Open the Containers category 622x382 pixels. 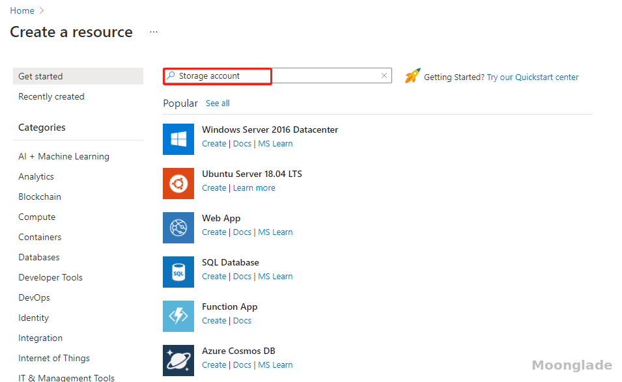(40, 237)
